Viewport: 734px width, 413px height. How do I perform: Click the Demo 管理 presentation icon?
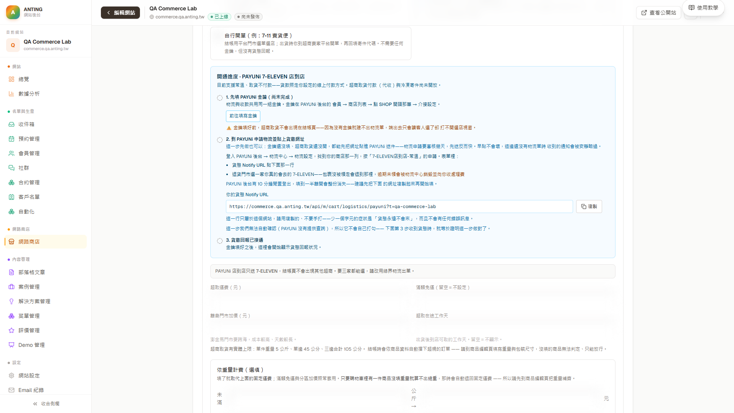(11, 345)
